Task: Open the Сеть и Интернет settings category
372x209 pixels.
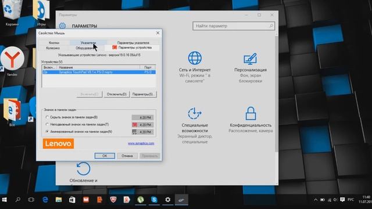Action: click(195, 67)
